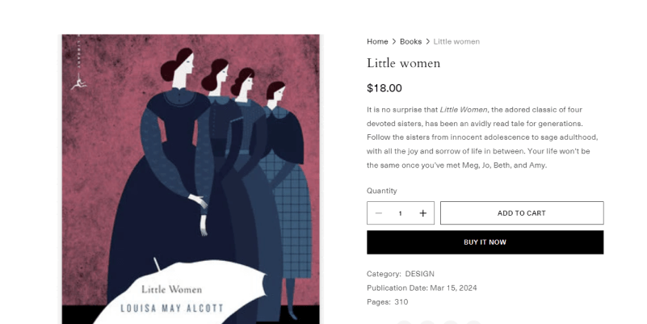Click the quantity number field
This screenshot has height=324, width=647.
[x=400, y=213]
